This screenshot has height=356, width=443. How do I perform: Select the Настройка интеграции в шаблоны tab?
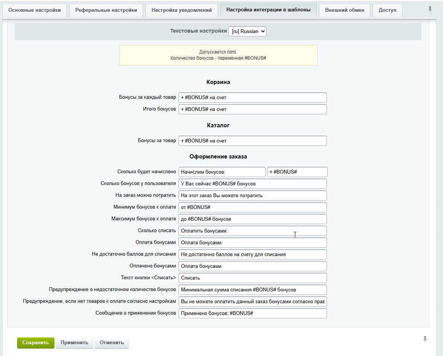(268, 9)
